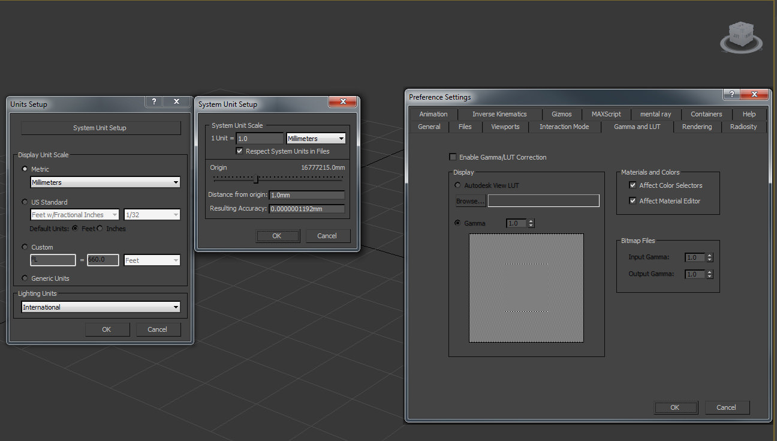Switch to the General tab
The height and width of the screenshot is (441, 777).
click(x=429, y=127)
